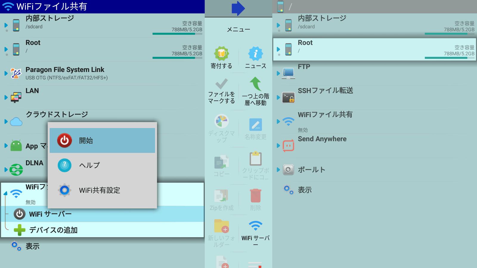Collapse the WiFi file sharing tree in left pane
Viewport: 477px width, 268px height.
[x=5, y=194]
